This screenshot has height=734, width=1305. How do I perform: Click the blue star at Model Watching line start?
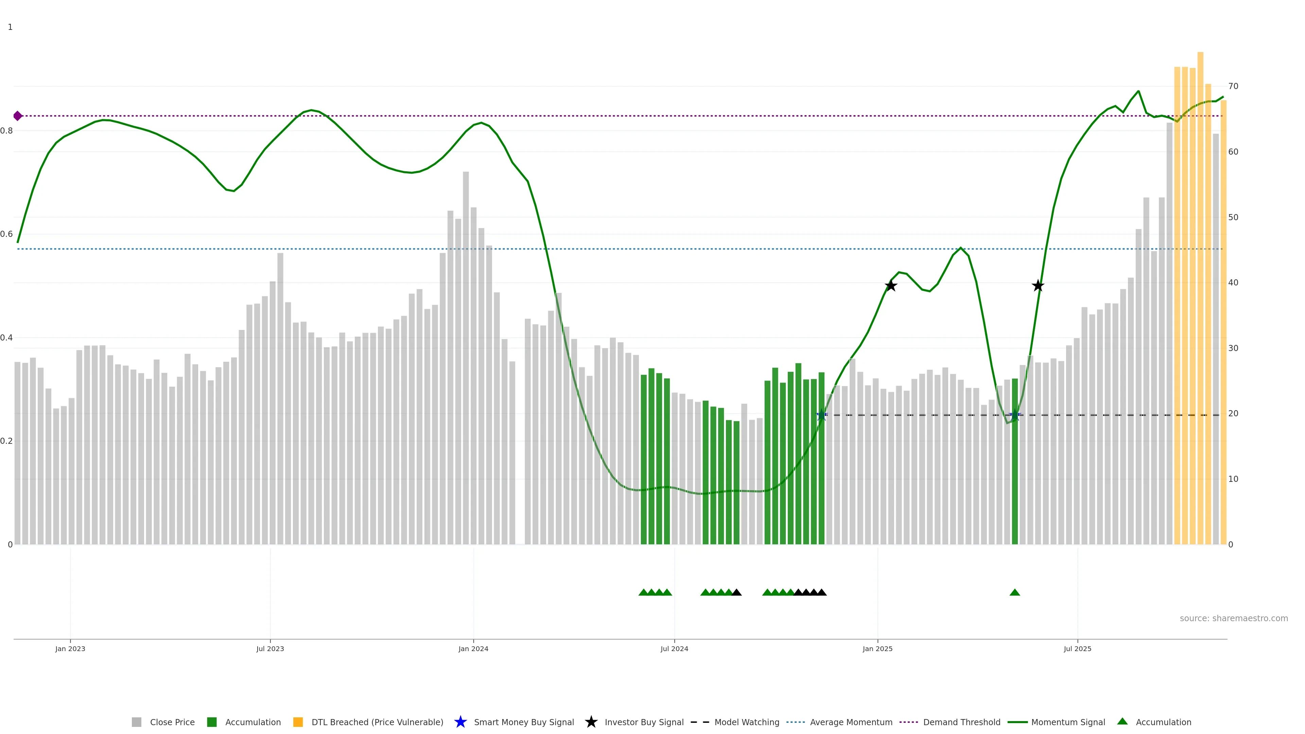point(822,415)
